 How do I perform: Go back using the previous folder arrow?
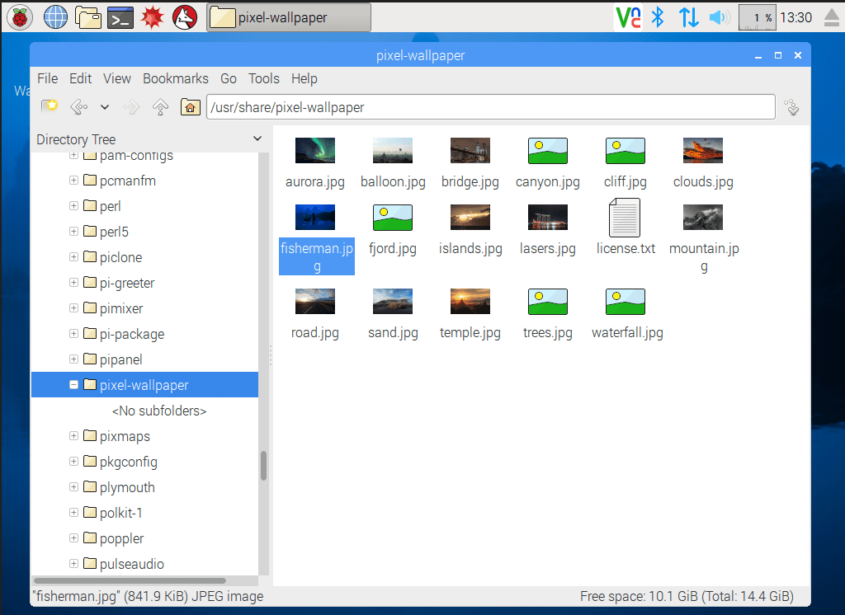[x=78, y=106]
